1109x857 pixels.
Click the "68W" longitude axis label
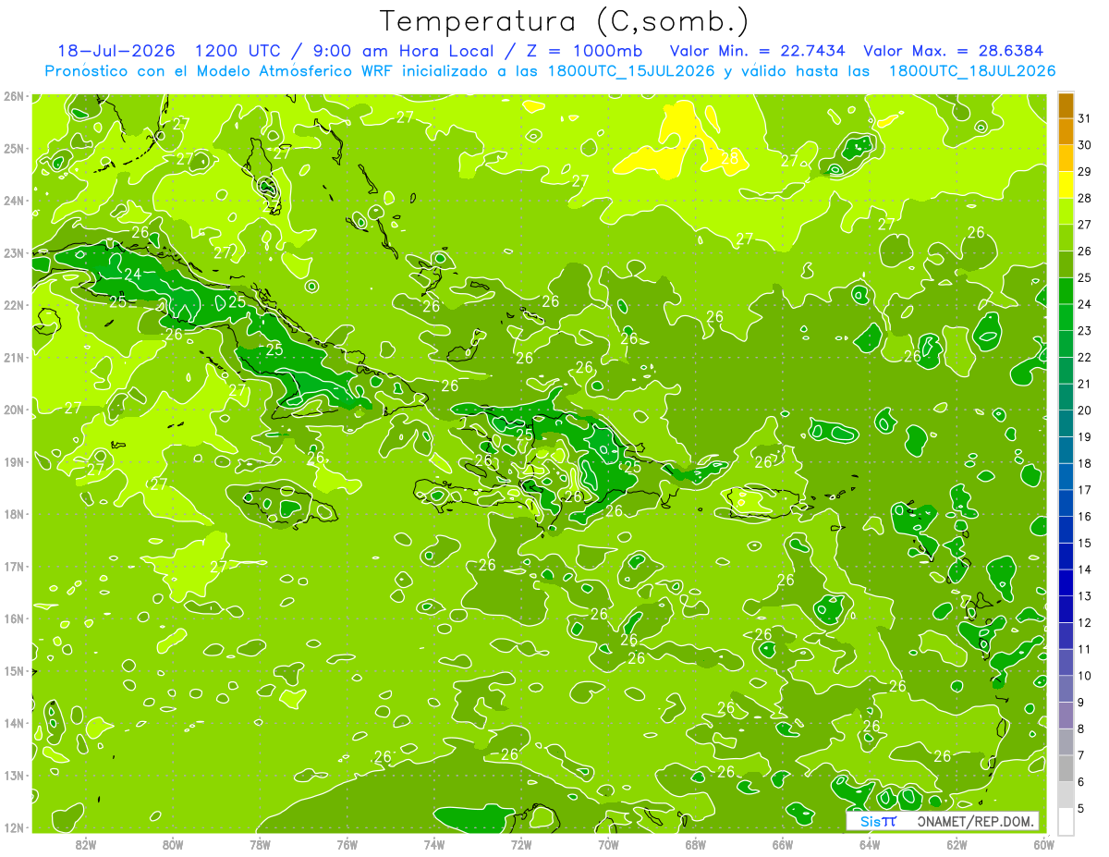[x=696, y=844]
